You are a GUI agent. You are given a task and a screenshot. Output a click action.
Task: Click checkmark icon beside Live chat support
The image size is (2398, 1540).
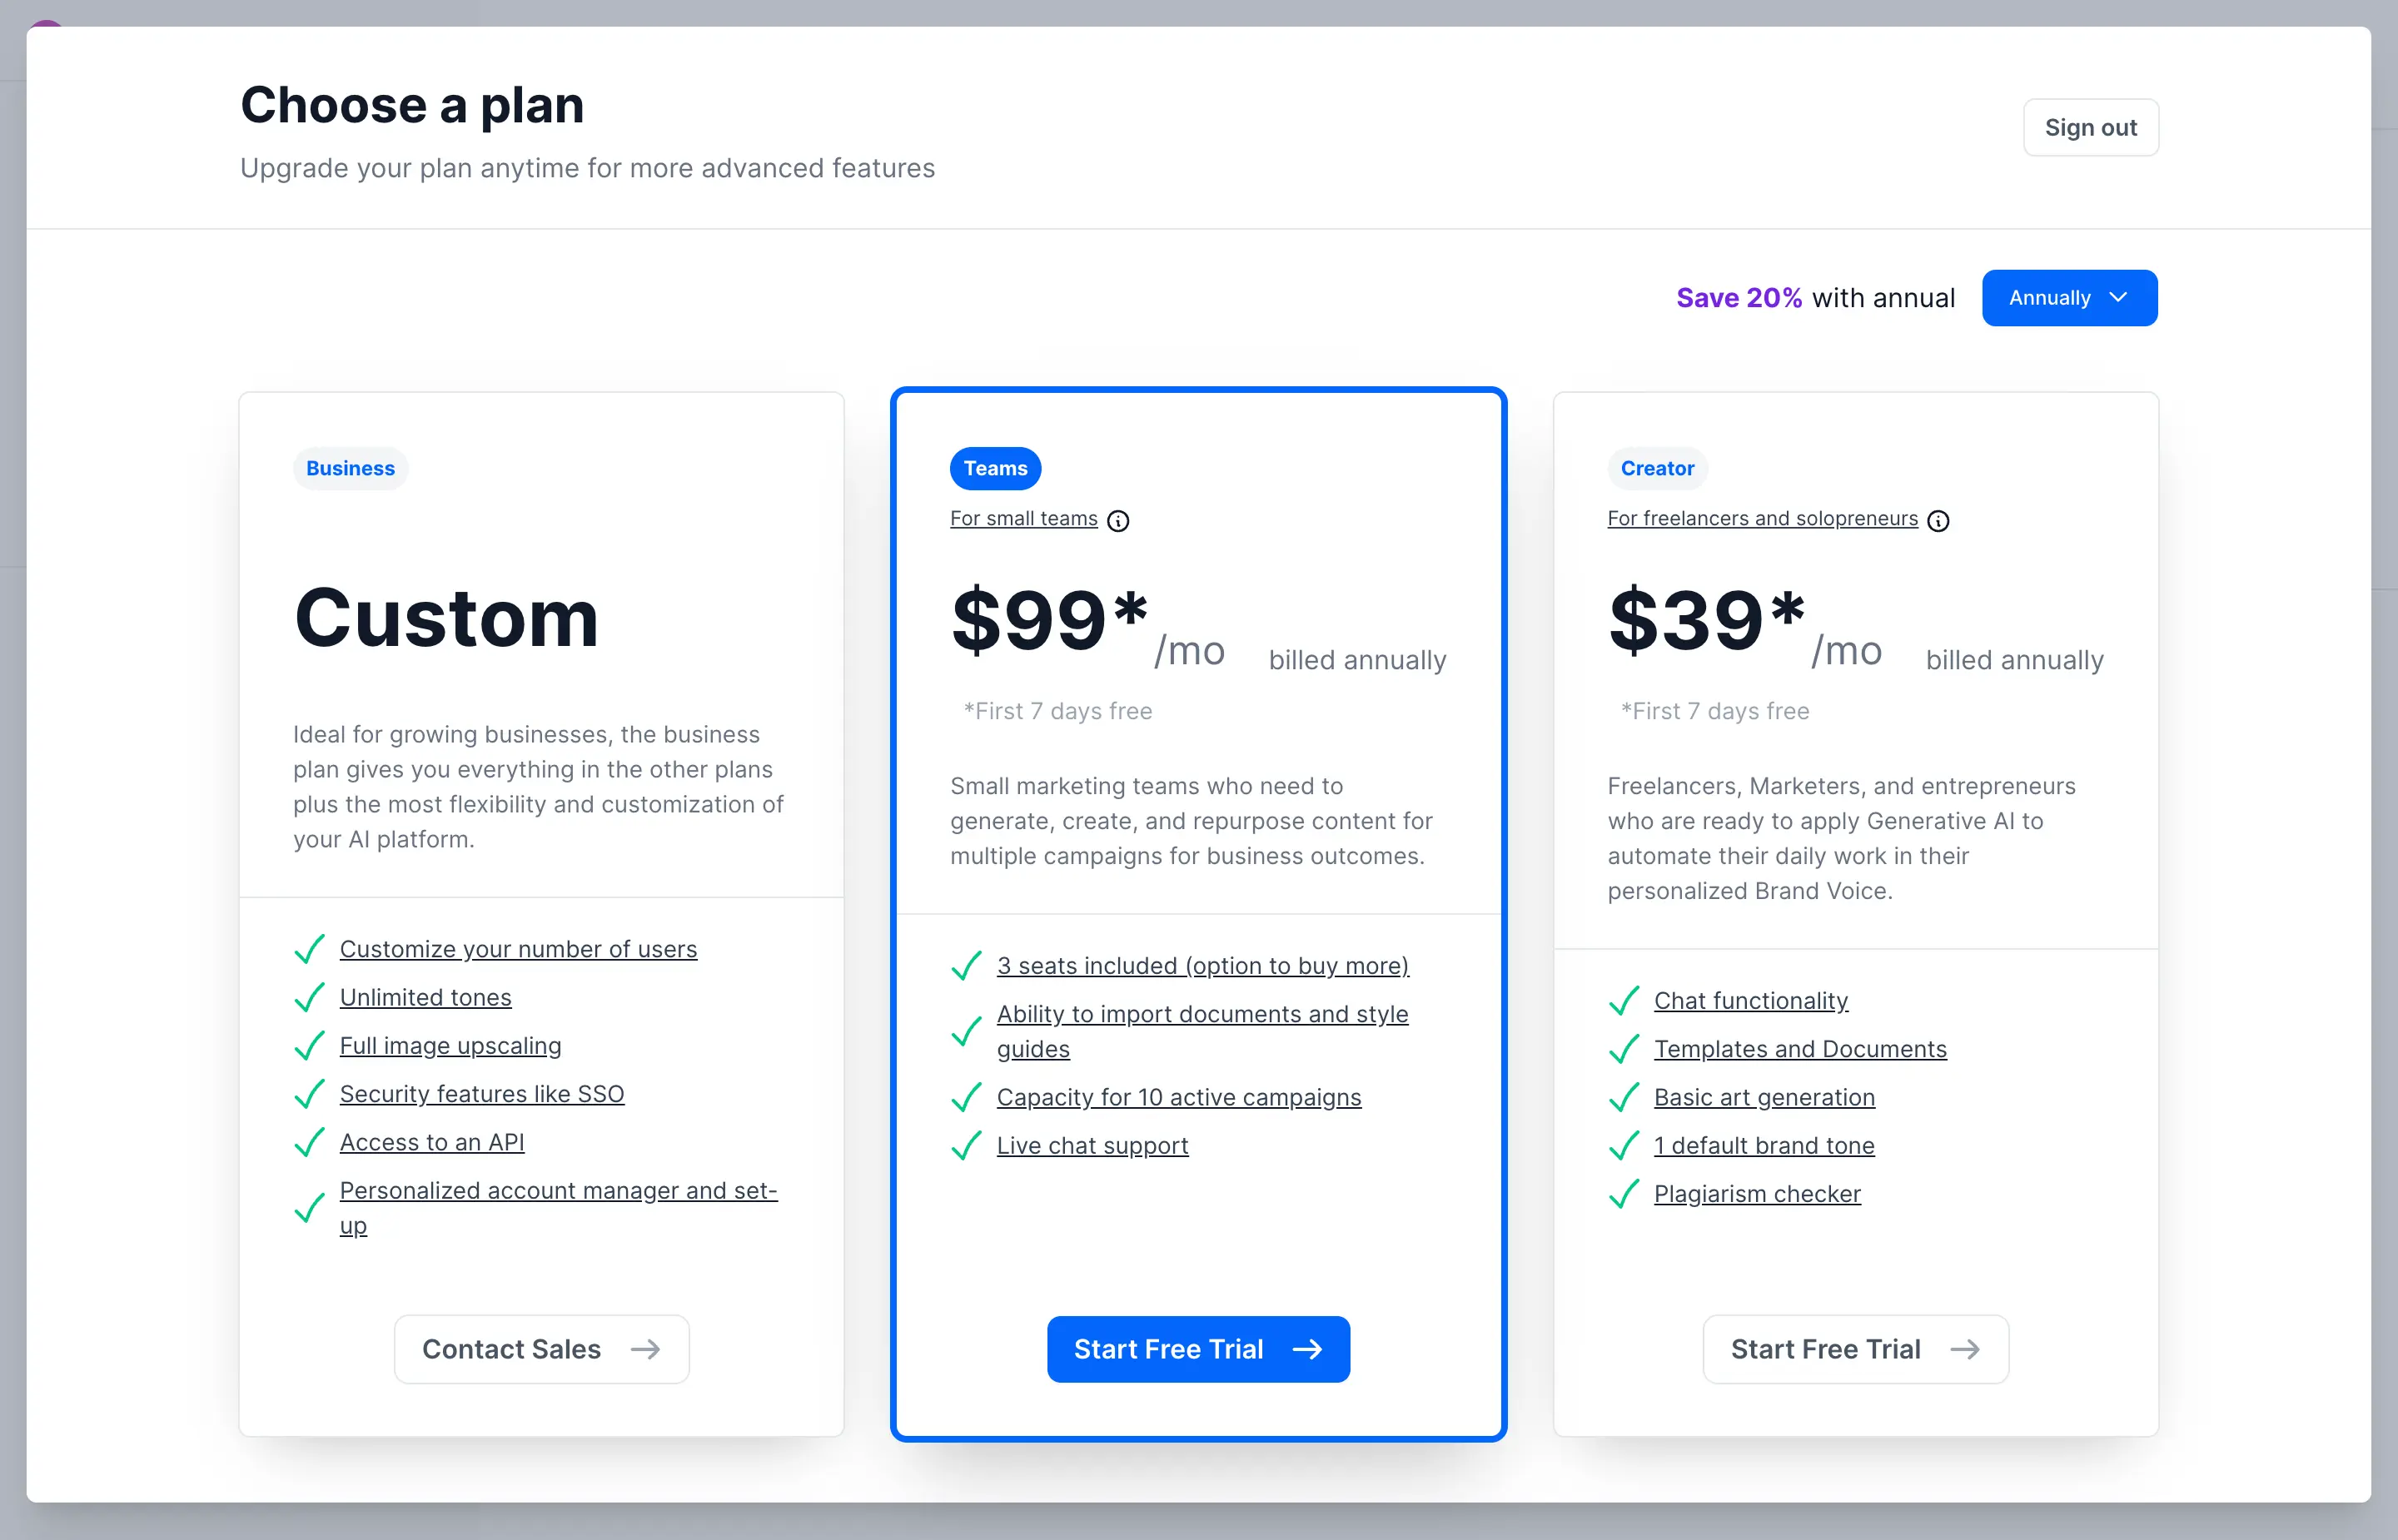pos(966,1145)
